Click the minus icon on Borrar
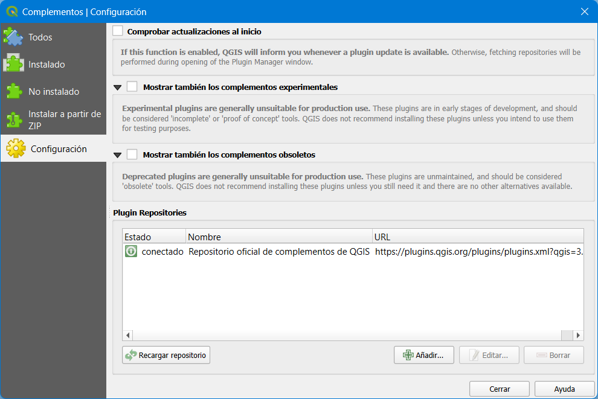598x399 pixels. (x=542, y=355)
